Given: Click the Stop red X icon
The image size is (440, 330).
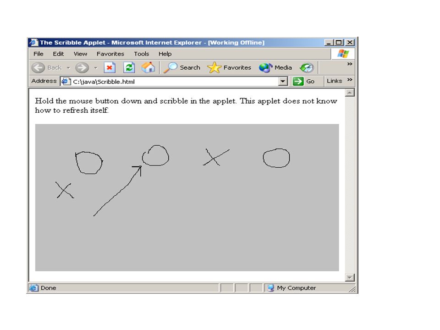Looking at the screenshot, I should click(110, 68).
